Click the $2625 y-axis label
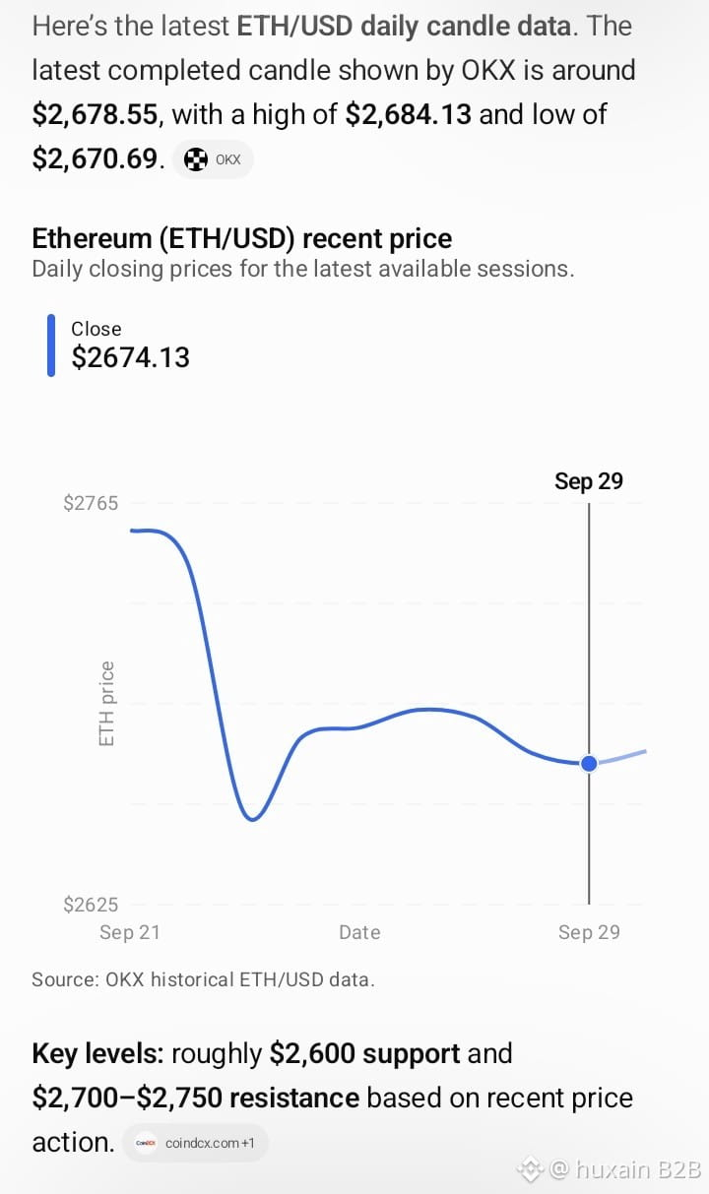This screenshot has height=1194, width=709. coord(90,905)
